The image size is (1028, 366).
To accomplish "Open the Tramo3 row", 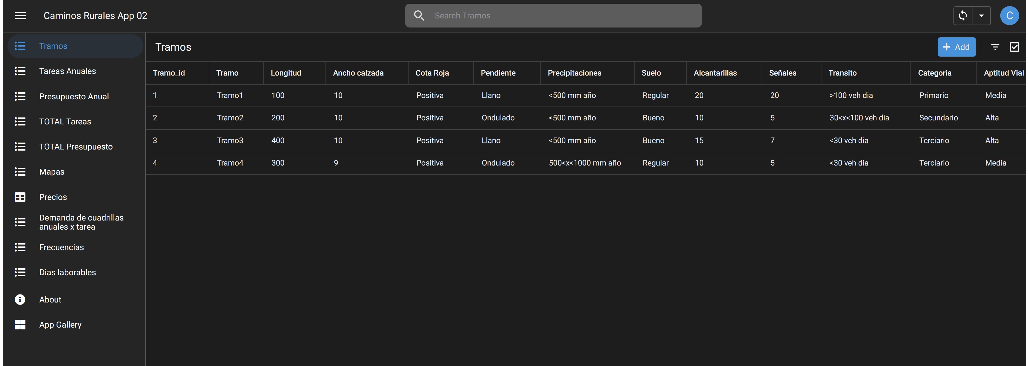I will click(585, 140).
